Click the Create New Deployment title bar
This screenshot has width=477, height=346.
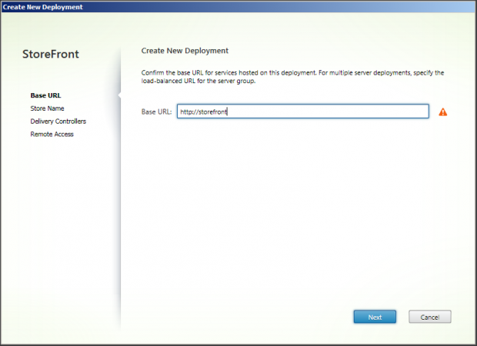click(239, 7)
